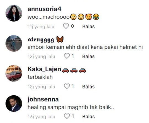
Task: Open Kaka_Lajen's red car avatar
Action: 14,73
